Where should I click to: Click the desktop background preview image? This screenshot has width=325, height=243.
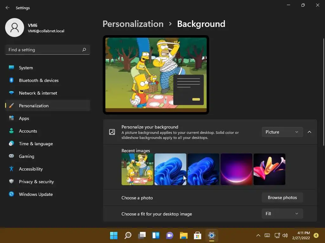pyautogui.click(x=156, y=75)
